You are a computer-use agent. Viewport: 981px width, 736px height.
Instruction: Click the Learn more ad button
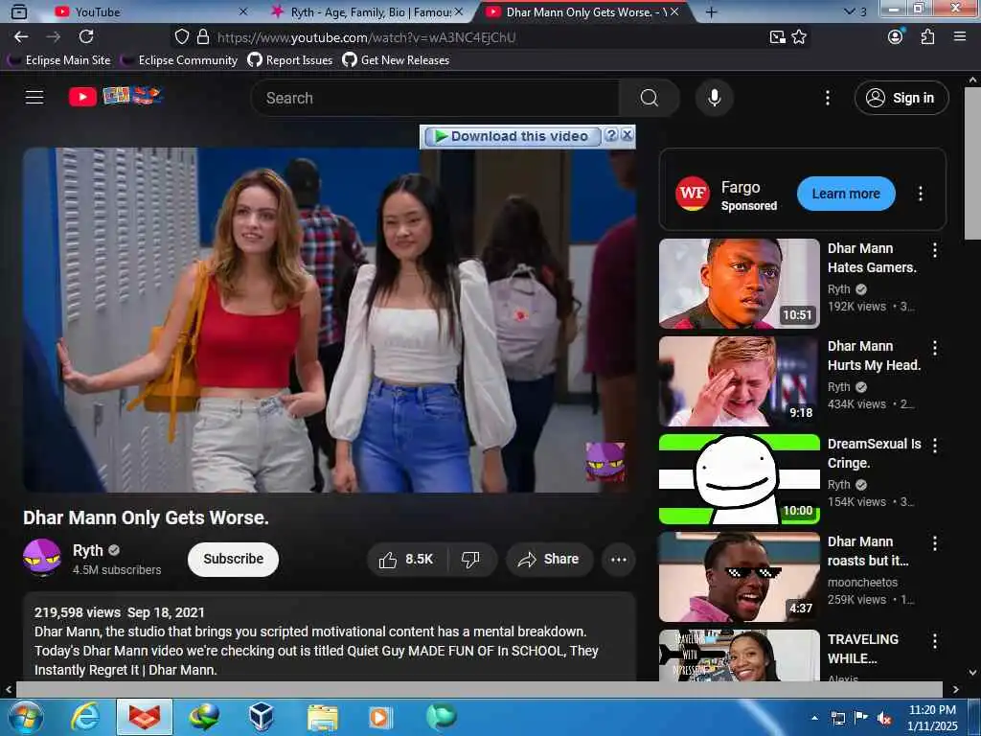click(x=845, y=194)
